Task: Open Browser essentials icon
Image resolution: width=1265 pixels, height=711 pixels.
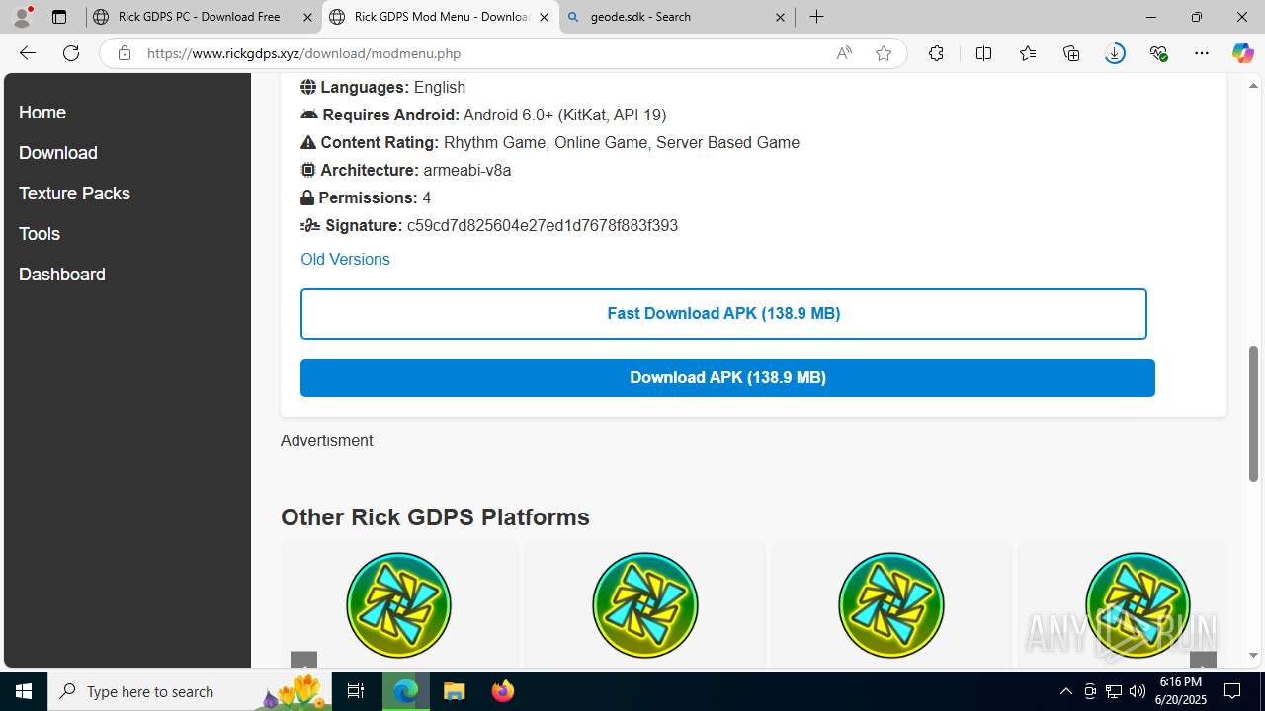Action: coord(1158,53)
